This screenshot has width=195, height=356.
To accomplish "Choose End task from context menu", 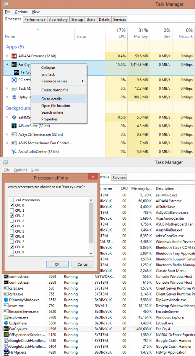I will 59,74.
